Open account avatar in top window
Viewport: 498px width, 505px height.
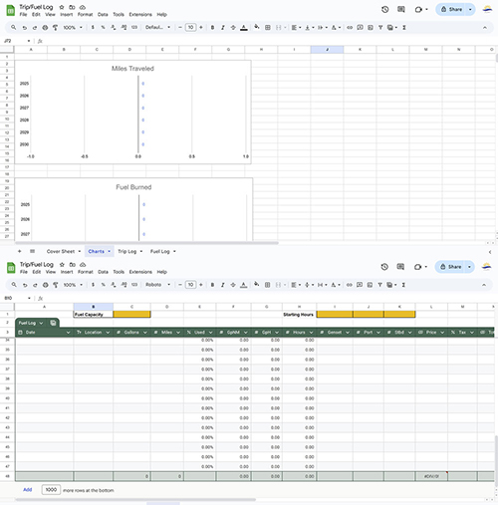[487, 9]
